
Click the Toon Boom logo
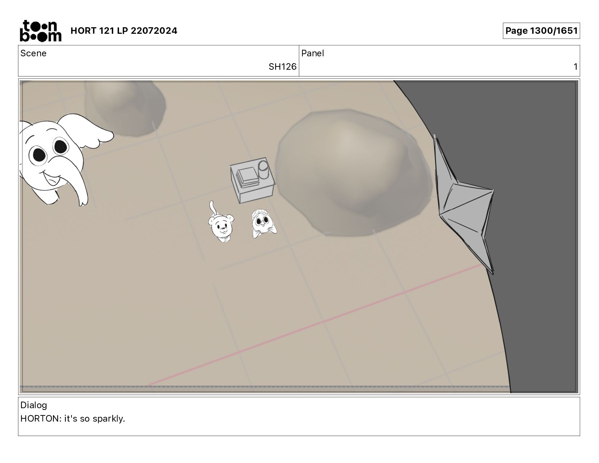click(40, 31)
